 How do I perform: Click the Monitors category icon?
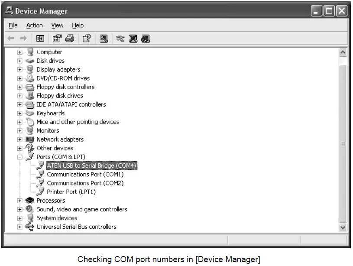pyautogui.click(x=30, y=131)
